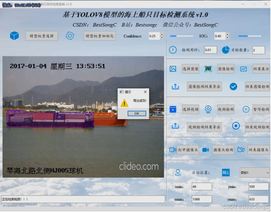Click the blue checkmark end image detection icon
271x212 pixels.
pyautogui.click(x=233, y=86)
